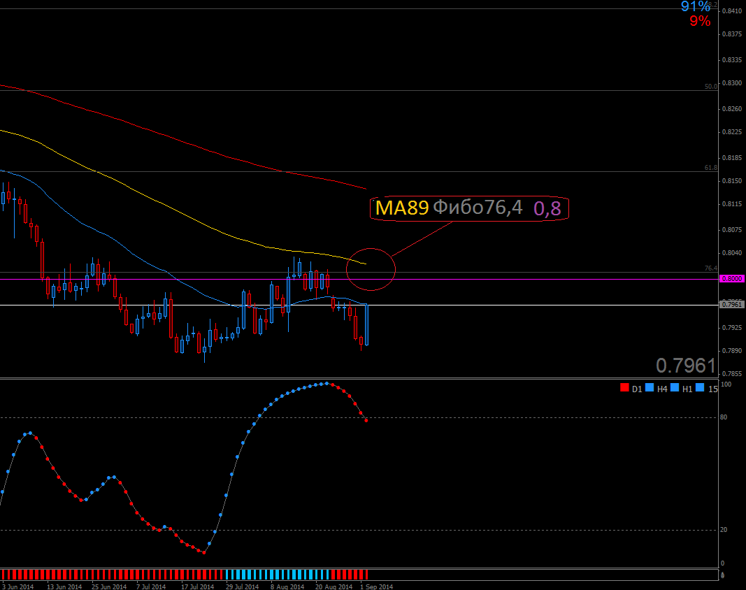
Task: Click the 0.8185 price scale value
Action: click(732, 157)
